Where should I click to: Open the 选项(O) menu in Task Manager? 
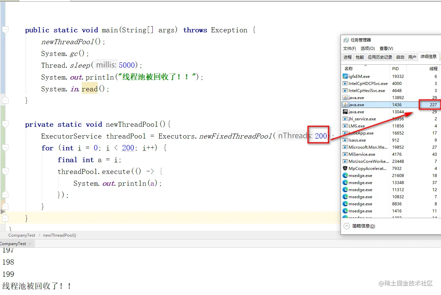pos(367,49)
